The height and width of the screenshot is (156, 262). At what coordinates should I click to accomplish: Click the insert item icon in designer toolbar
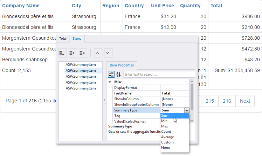click(x=73, y=53)
